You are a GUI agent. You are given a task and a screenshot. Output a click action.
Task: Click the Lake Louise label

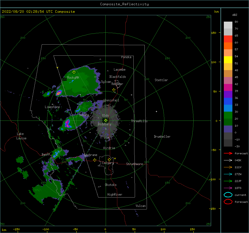(x=22, y=136)
